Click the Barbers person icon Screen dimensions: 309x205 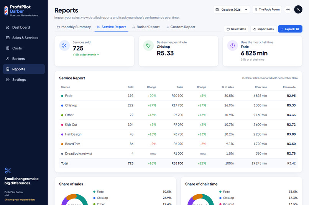tap(8, 59)
